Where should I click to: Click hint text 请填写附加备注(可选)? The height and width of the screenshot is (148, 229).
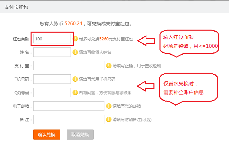pyautogui.click(x=132, y=120)
